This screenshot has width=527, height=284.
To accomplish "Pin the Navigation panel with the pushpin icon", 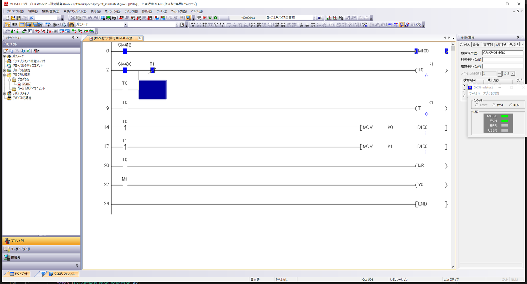I will (x=73, y=38).
